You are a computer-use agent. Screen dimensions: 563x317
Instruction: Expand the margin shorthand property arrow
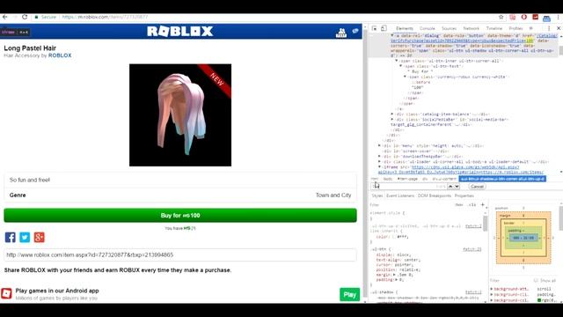pyautogui.click(x=394, y=275)
